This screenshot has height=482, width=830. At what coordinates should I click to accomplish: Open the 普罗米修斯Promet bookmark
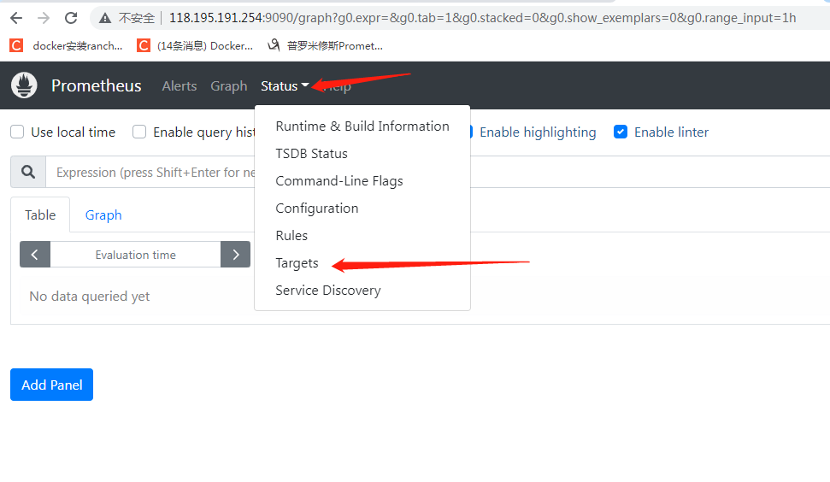pyautogui.click(x=325, y=46)
